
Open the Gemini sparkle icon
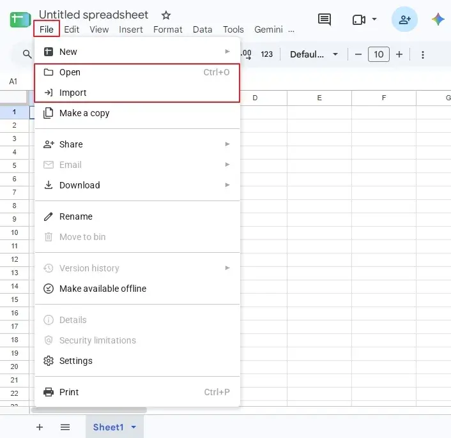(x=438, y=20)
